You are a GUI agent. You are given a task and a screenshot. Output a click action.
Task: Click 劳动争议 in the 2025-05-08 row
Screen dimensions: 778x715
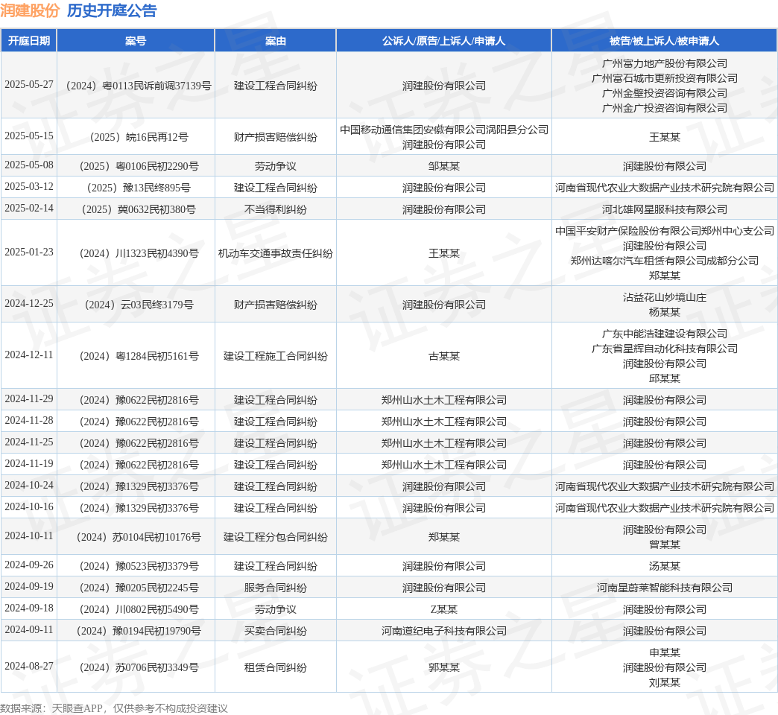276,166
